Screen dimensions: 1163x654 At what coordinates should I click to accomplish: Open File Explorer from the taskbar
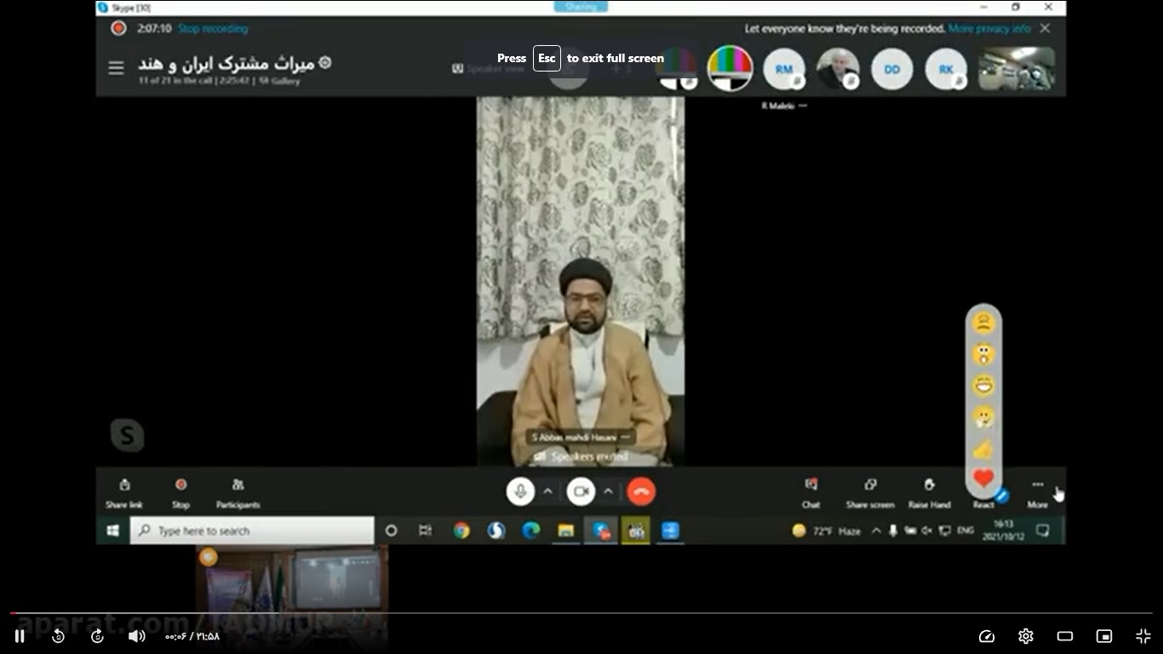(566, 531)
